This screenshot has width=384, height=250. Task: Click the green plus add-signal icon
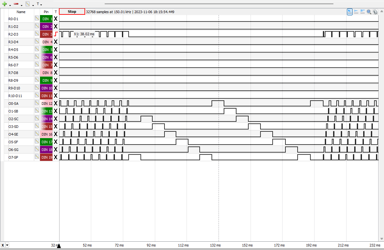click(x=4, y=4)
